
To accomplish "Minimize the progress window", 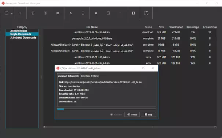I will (133, 68).
